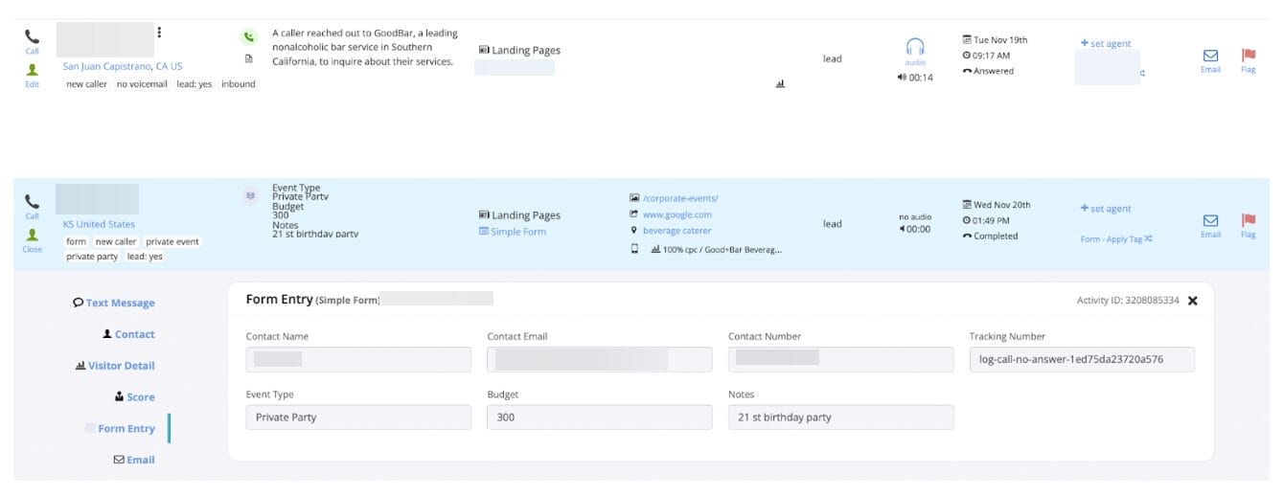
Task: Play the audio headphones recording icon
Action: tap(915, 48)
